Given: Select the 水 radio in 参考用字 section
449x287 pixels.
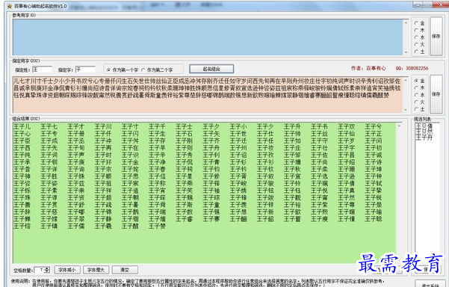Looking at the screenshot, I should coord(419,37).
